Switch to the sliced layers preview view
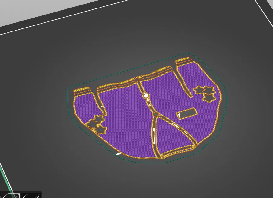273x198 pixels. pyautogui.click(x=31, y=196)
